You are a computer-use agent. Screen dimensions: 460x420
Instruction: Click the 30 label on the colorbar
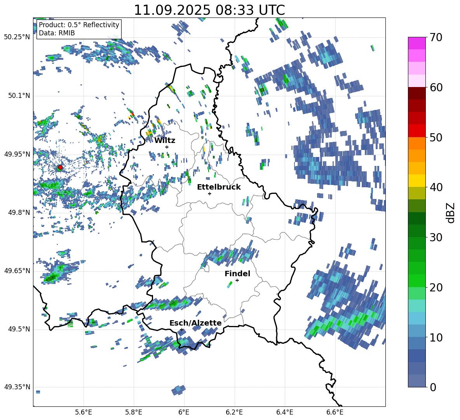tap(436, 237)
